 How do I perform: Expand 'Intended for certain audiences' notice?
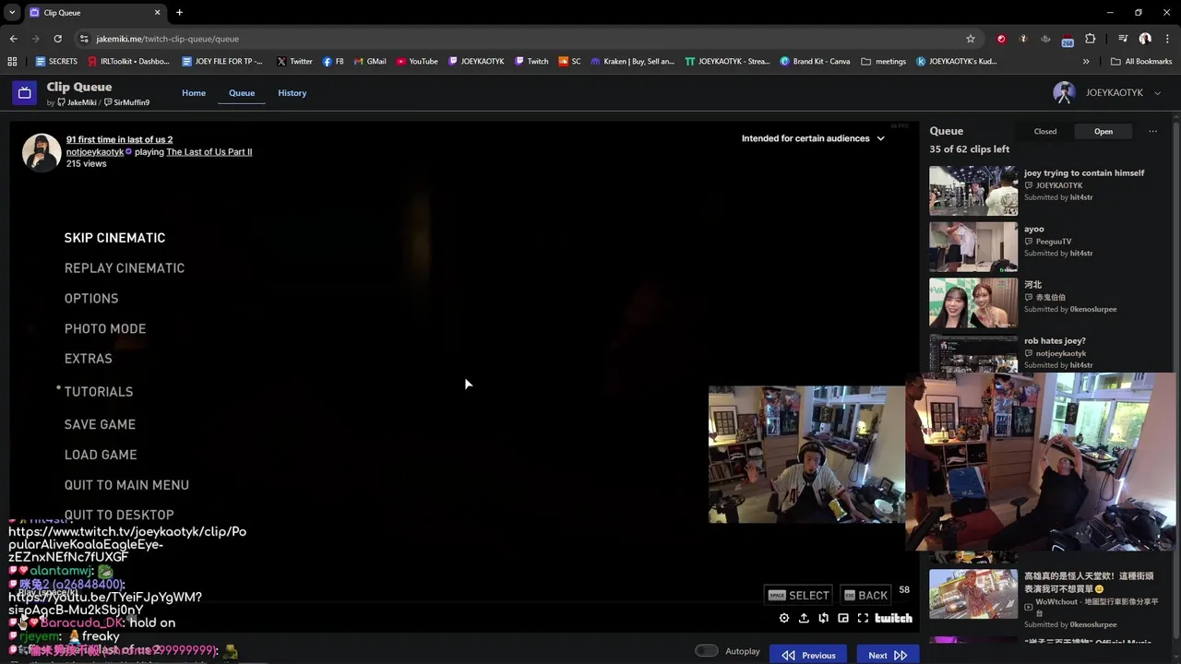click(x=813, y=138)
